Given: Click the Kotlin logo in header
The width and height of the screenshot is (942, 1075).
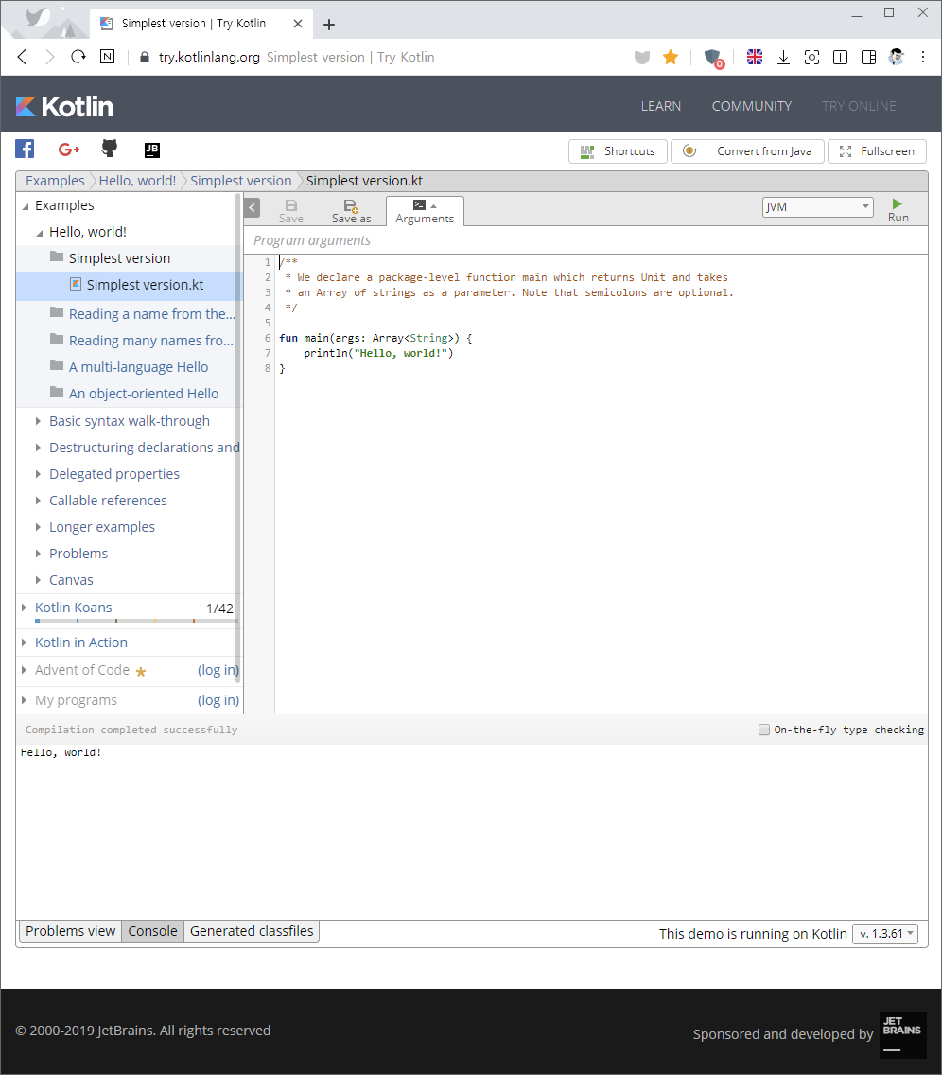Looking at the screenshot, I should tap(64, 106).
